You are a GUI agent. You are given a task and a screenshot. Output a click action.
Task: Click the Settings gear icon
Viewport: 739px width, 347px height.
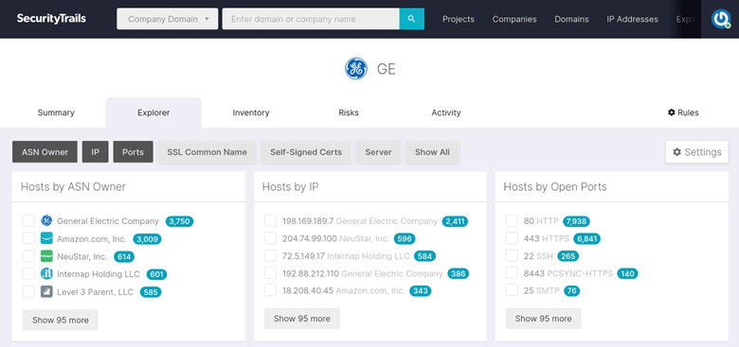(x=676, y=152)
